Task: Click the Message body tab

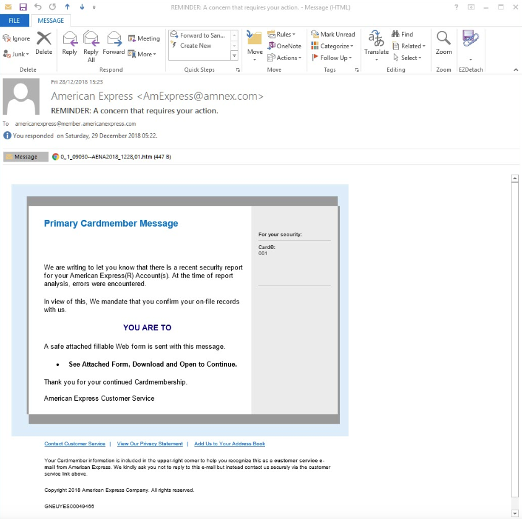Action: (25, 157)
